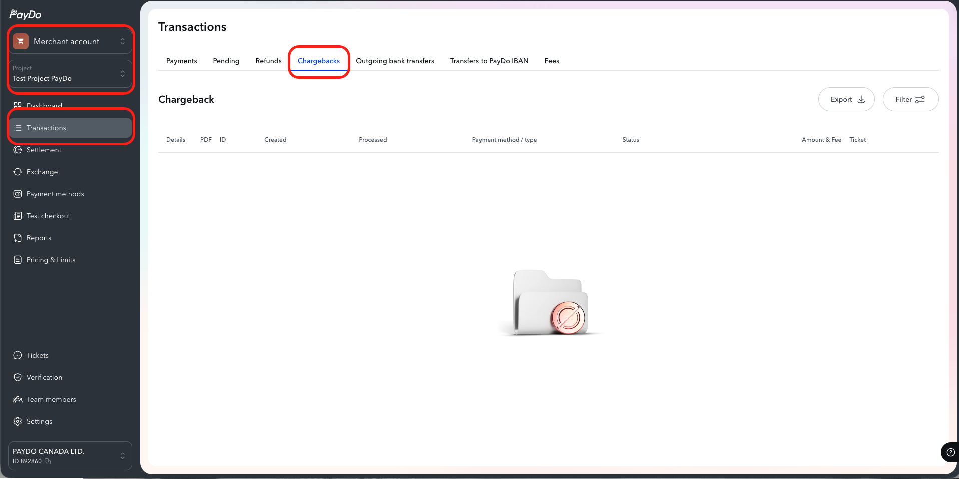Open the Reports section
This screenshot has height=479, width=959.
pos(39,238)
